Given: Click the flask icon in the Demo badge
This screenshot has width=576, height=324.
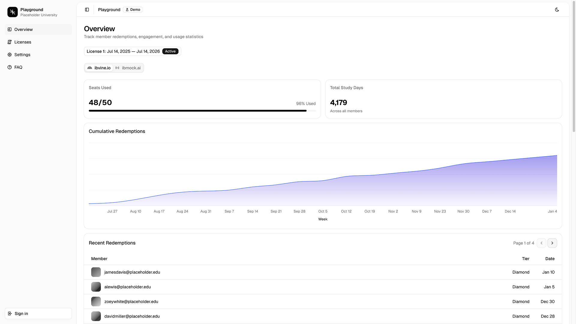Looking at the screenshot, I should (x=127, y=9).
